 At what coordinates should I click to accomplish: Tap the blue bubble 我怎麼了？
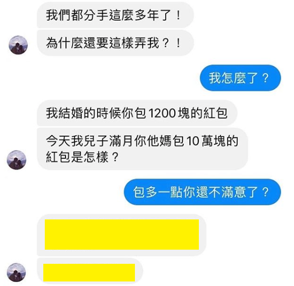(x=240, y=78)
